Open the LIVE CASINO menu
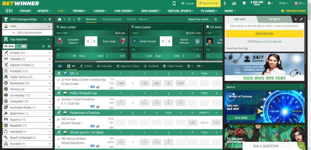Image resolution: width=311 pixels, height=150 pixels. click(124, 11)
